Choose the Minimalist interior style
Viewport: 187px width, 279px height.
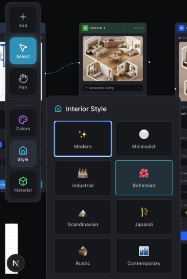point(144,139)
